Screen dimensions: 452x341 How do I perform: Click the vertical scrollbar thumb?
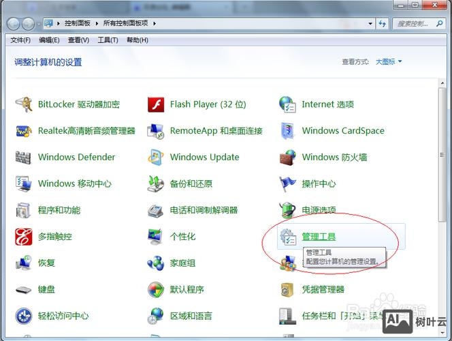point(442,155)
